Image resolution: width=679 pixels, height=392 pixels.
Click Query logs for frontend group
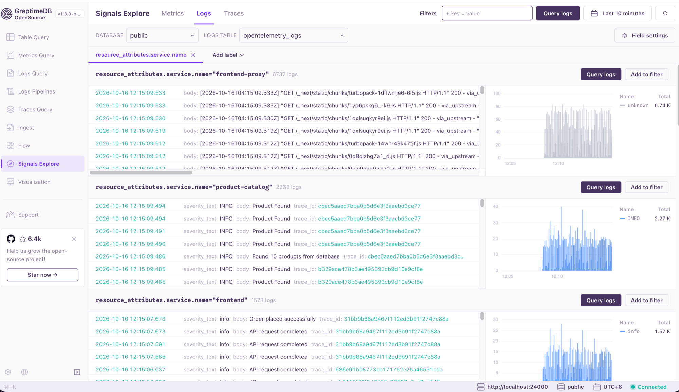(x=601, y=300)
